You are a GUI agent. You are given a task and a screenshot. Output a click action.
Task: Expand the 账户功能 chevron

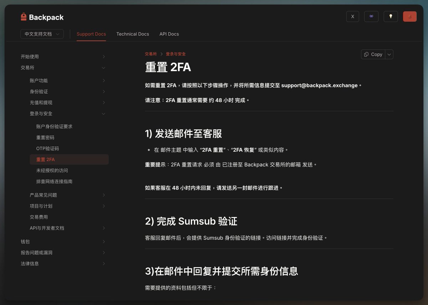104,80
